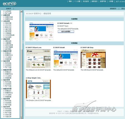The image size is (125, 119).
Task: Select the ECSHOP Gift Shop template thumbnail
Action: click(93, 59)
